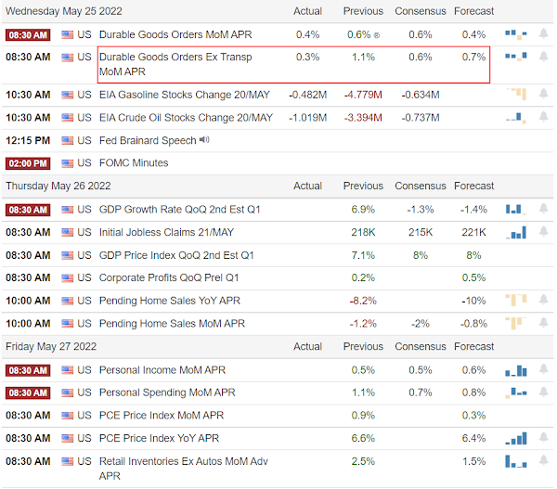Click the 12:15 PM time for Fed Brainard Speech
Viewport: 557px width, 489px height.
[x=28, y=140]
